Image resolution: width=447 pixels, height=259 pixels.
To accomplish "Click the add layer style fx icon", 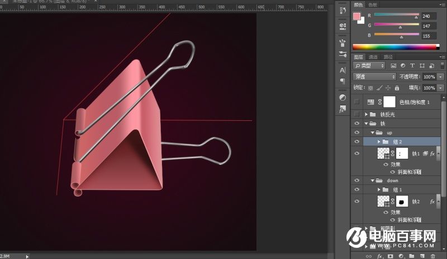I will coord(380,256).
